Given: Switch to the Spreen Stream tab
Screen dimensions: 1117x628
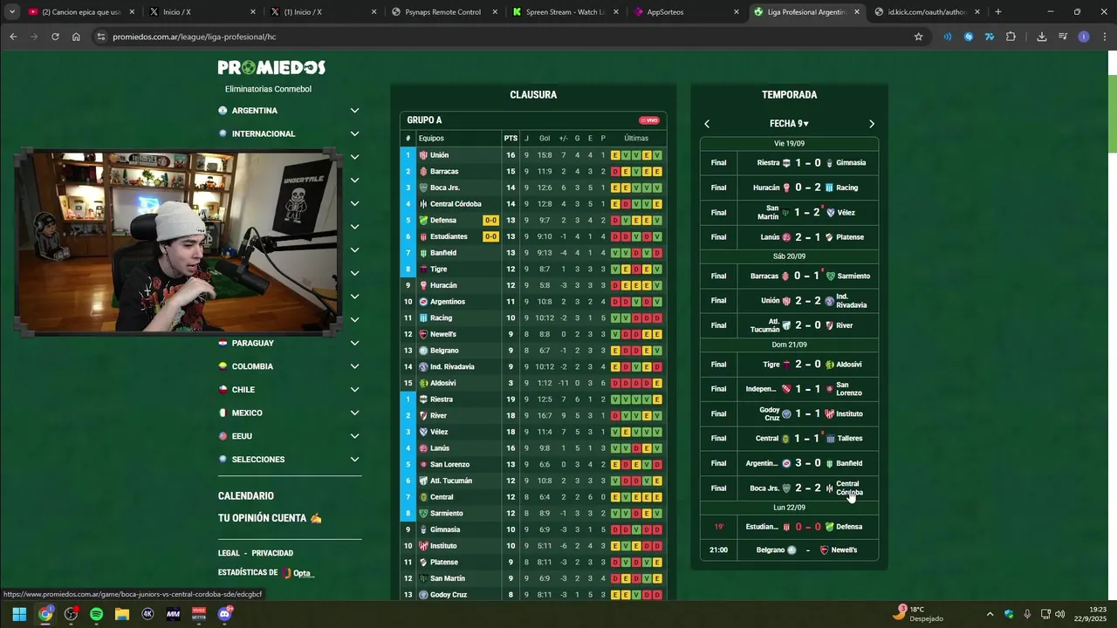Looking at the screenshot, I should 565,12.
